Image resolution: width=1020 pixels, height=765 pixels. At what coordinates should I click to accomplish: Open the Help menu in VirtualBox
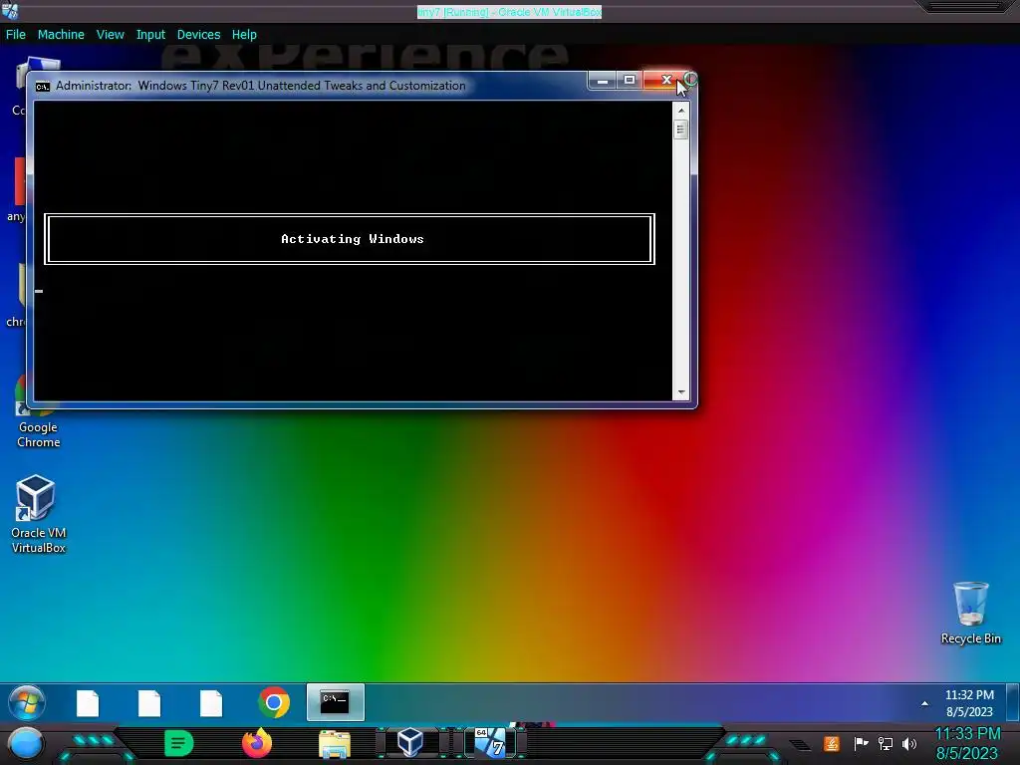coord(244,35)
